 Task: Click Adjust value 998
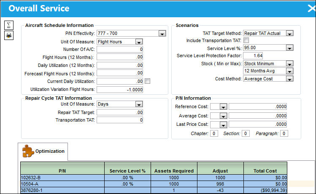click(x=220, y=184)
